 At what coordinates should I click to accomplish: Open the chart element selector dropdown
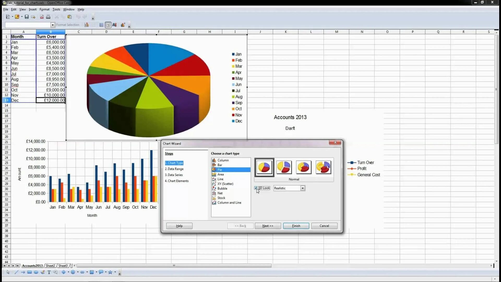[52, 25]
